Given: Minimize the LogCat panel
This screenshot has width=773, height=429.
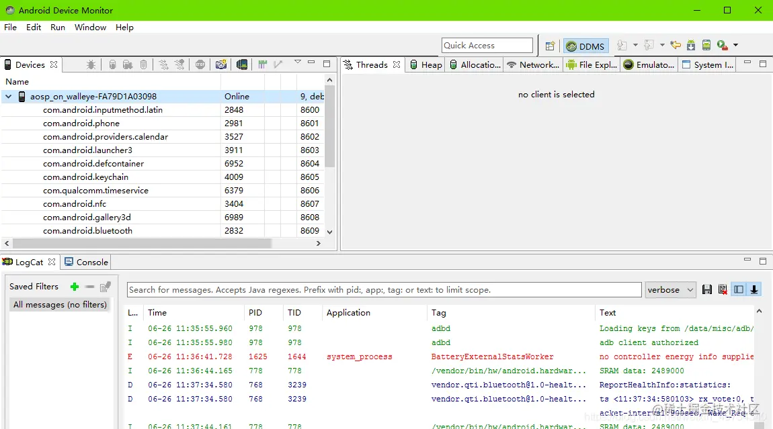Looking at the screenshot, I should pos(747,259).
